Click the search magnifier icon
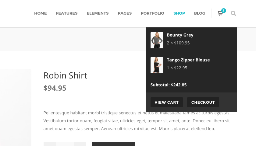The width and height of the screenshot is (256, 146). [233, 13]
